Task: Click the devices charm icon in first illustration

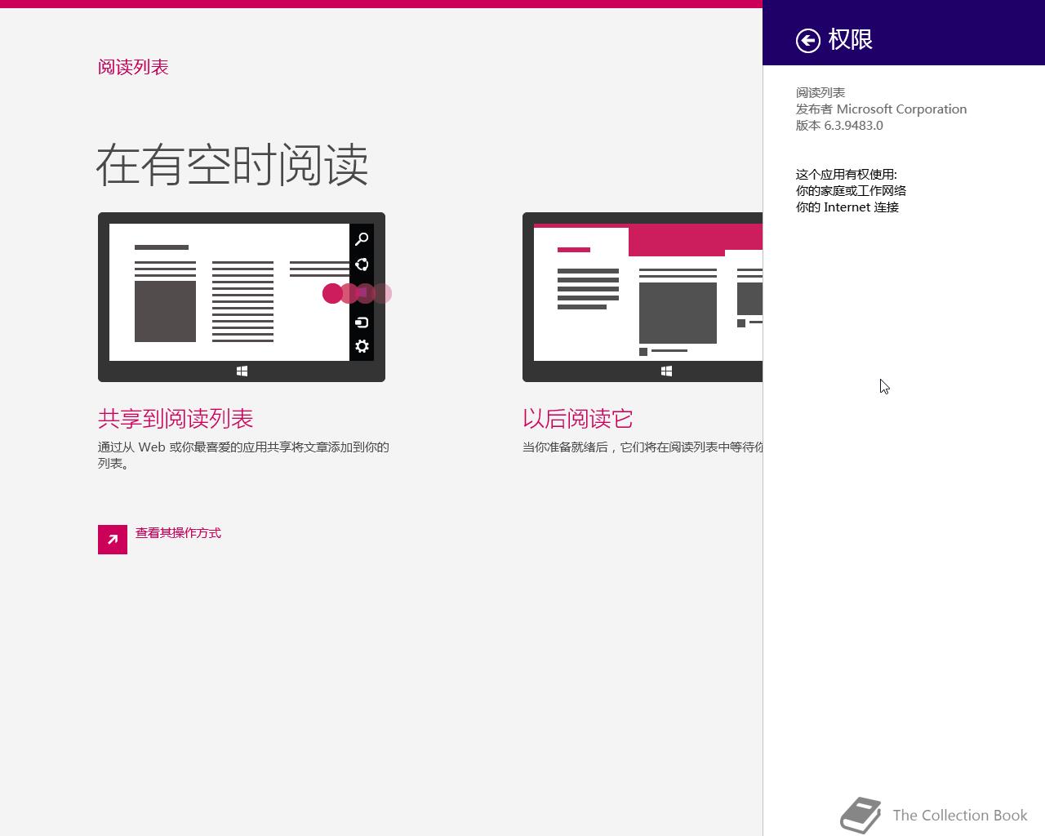Action: [362, 322]
